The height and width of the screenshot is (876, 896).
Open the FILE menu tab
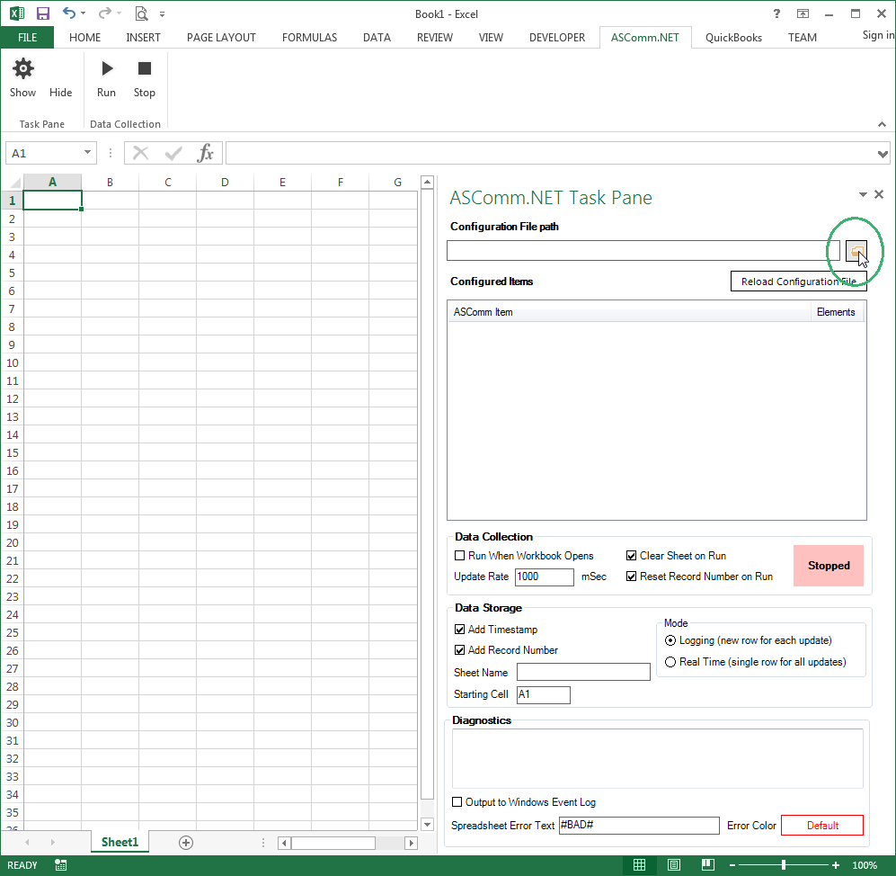(28, 37)
